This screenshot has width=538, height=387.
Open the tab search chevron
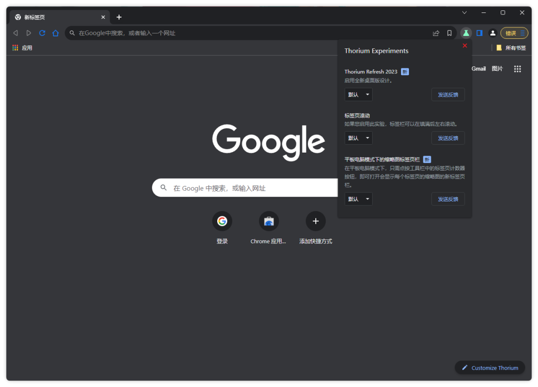pos(464,12)
